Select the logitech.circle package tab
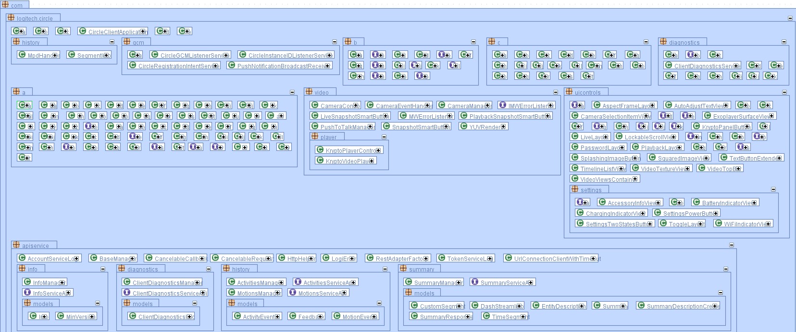This screenshot has width=796, height=332. click(x=34, y=18)
